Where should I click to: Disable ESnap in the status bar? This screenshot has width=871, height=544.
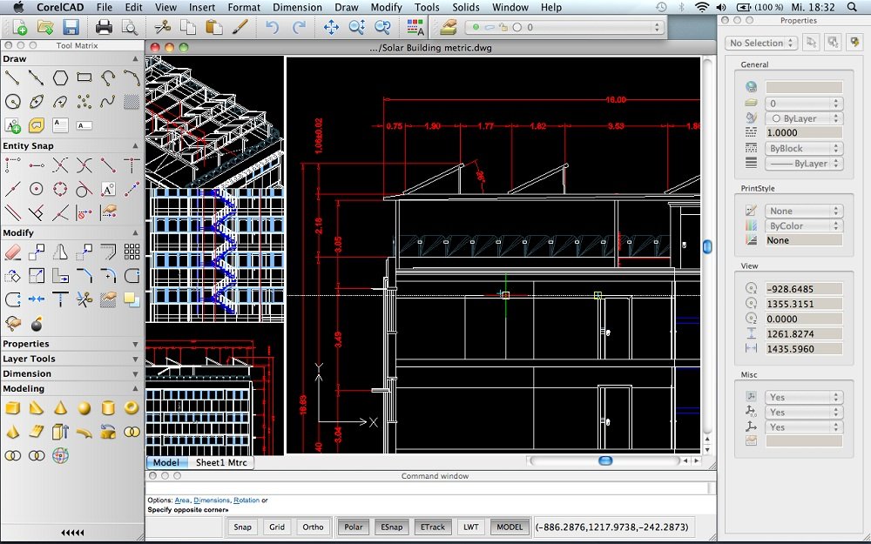coord(390,527)
